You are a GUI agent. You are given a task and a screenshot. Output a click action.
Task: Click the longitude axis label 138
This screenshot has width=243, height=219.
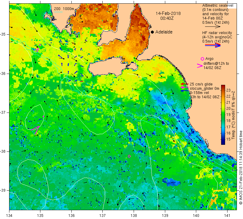pyautogui.click(x=134, y=216)
